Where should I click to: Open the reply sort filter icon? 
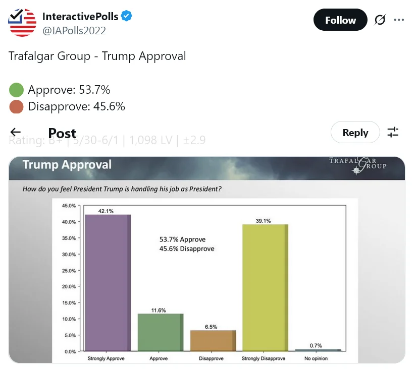[393, 133]
